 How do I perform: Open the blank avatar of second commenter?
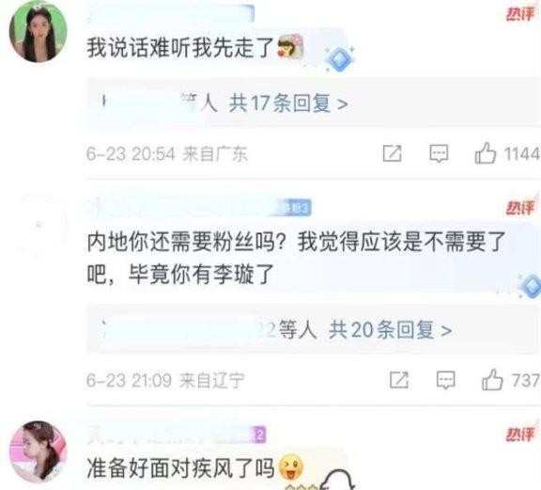[x=39, y=225]
